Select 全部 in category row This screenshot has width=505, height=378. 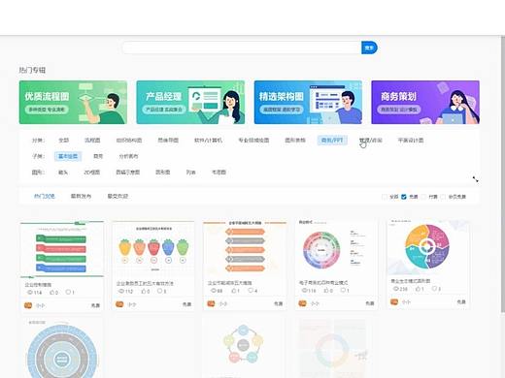click(x=64, y=141)
